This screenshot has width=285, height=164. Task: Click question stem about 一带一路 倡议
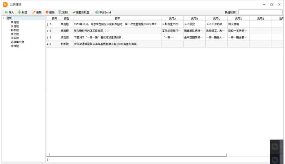click(x=117, y=37)
